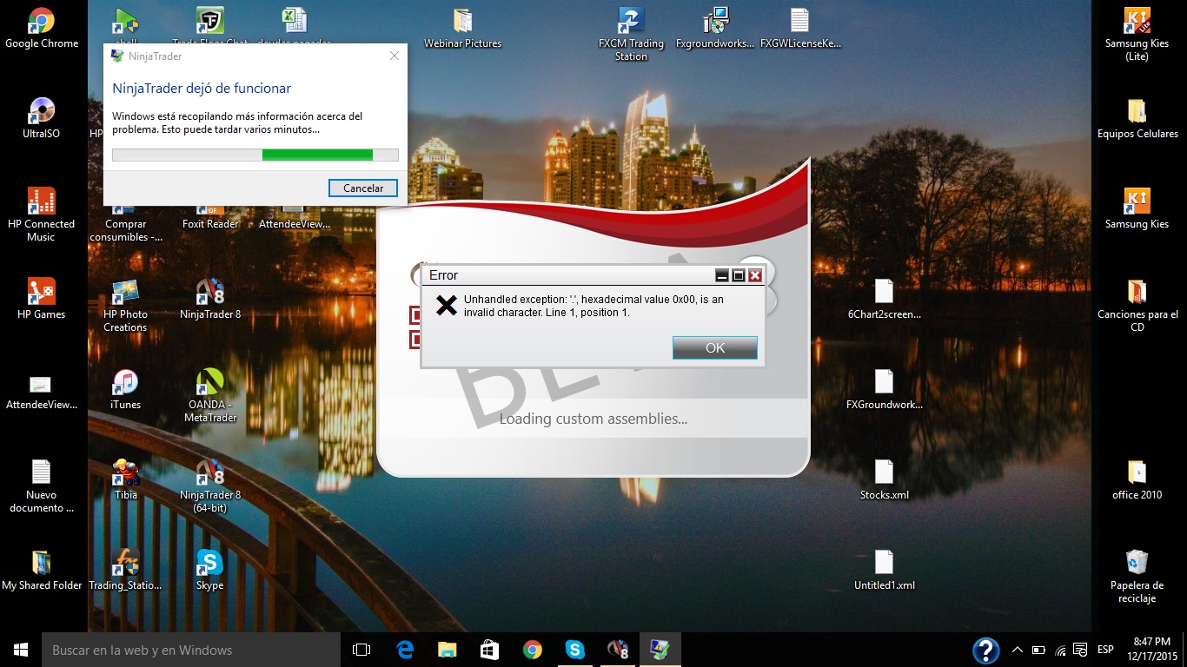Viewport: 1187px width, 667px height.
Task: Click the NinjaTrader dejó de funcionar heading
Action: [202, 88]
